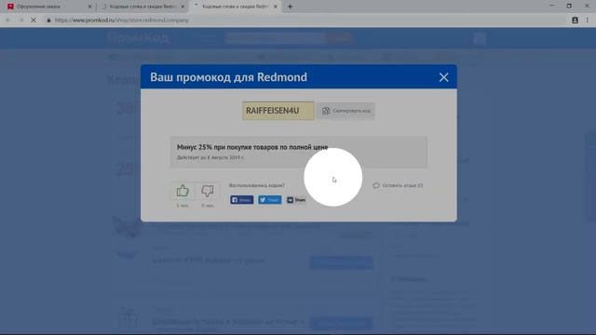This screenshot has height=335, width=596.
Task: Select the RAIFFEISEN4U promo code field
Action: tap(278, 111)
